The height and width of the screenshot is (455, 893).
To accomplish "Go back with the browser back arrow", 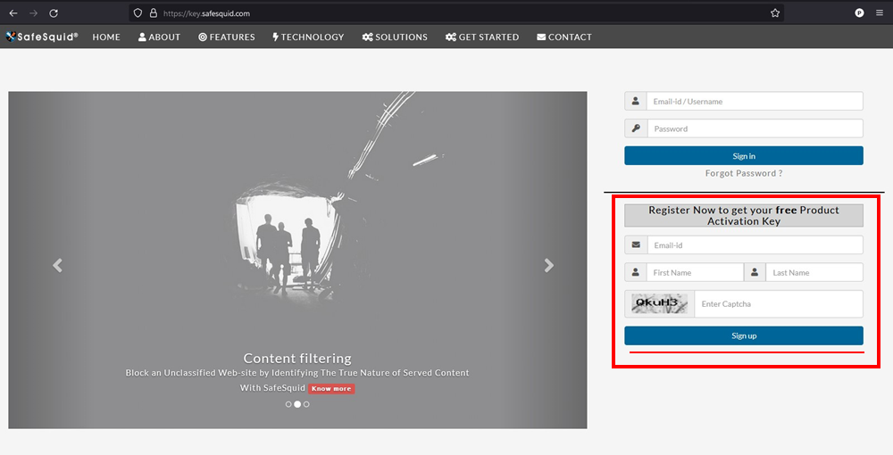I will [x=13, y=13].
